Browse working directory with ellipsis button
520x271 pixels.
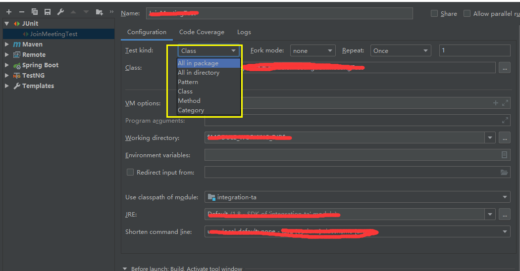(x=505, y=138)
